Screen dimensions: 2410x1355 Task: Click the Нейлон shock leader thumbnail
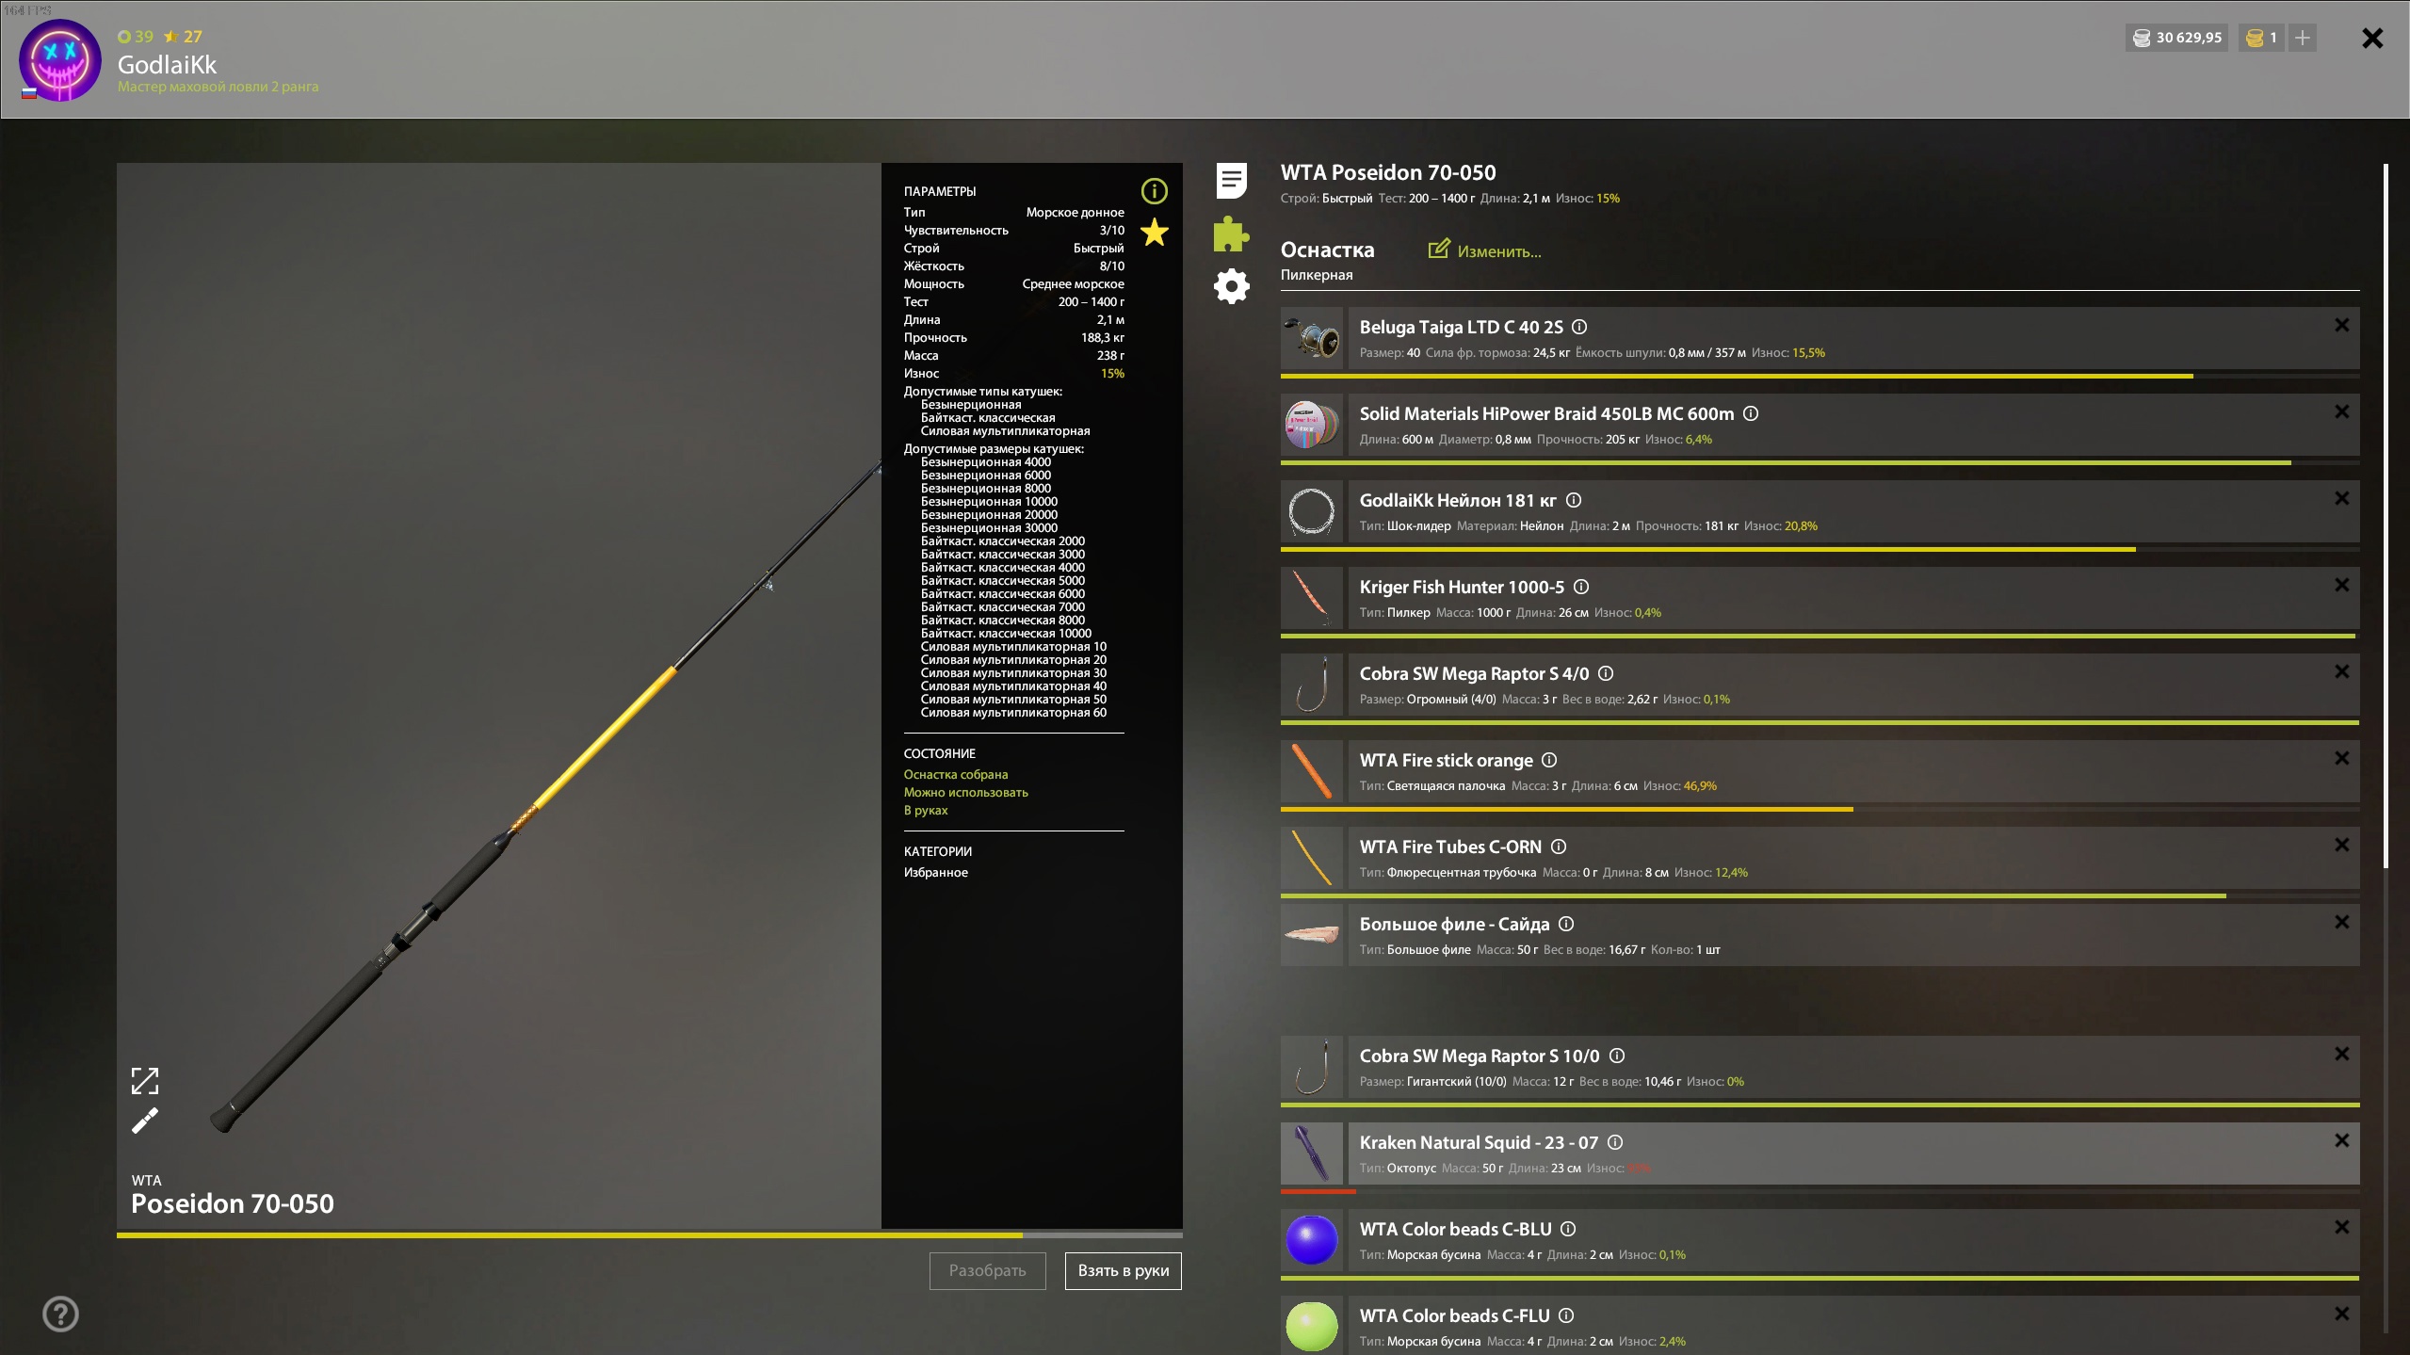[x=1312, y=511]
